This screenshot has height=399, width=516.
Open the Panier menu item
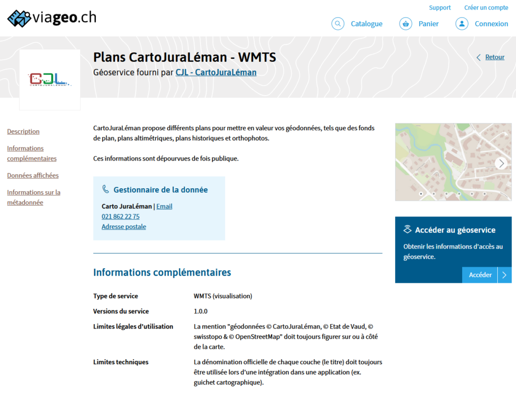tap(428, 24)
